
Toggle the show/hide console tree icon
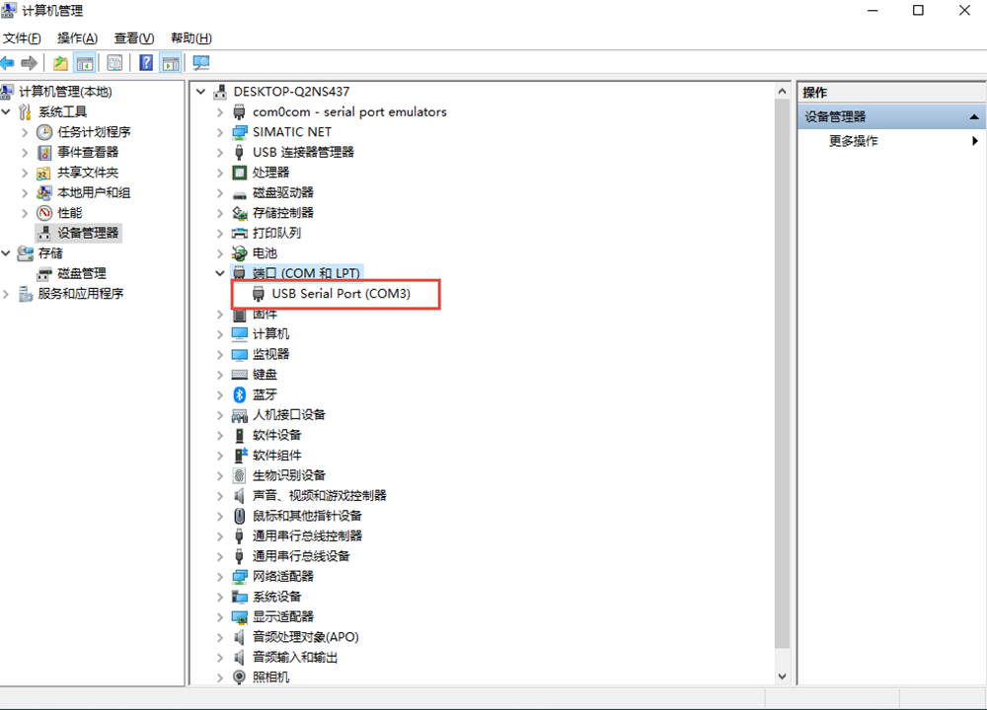pyautogui.click(x=85, y=63)
